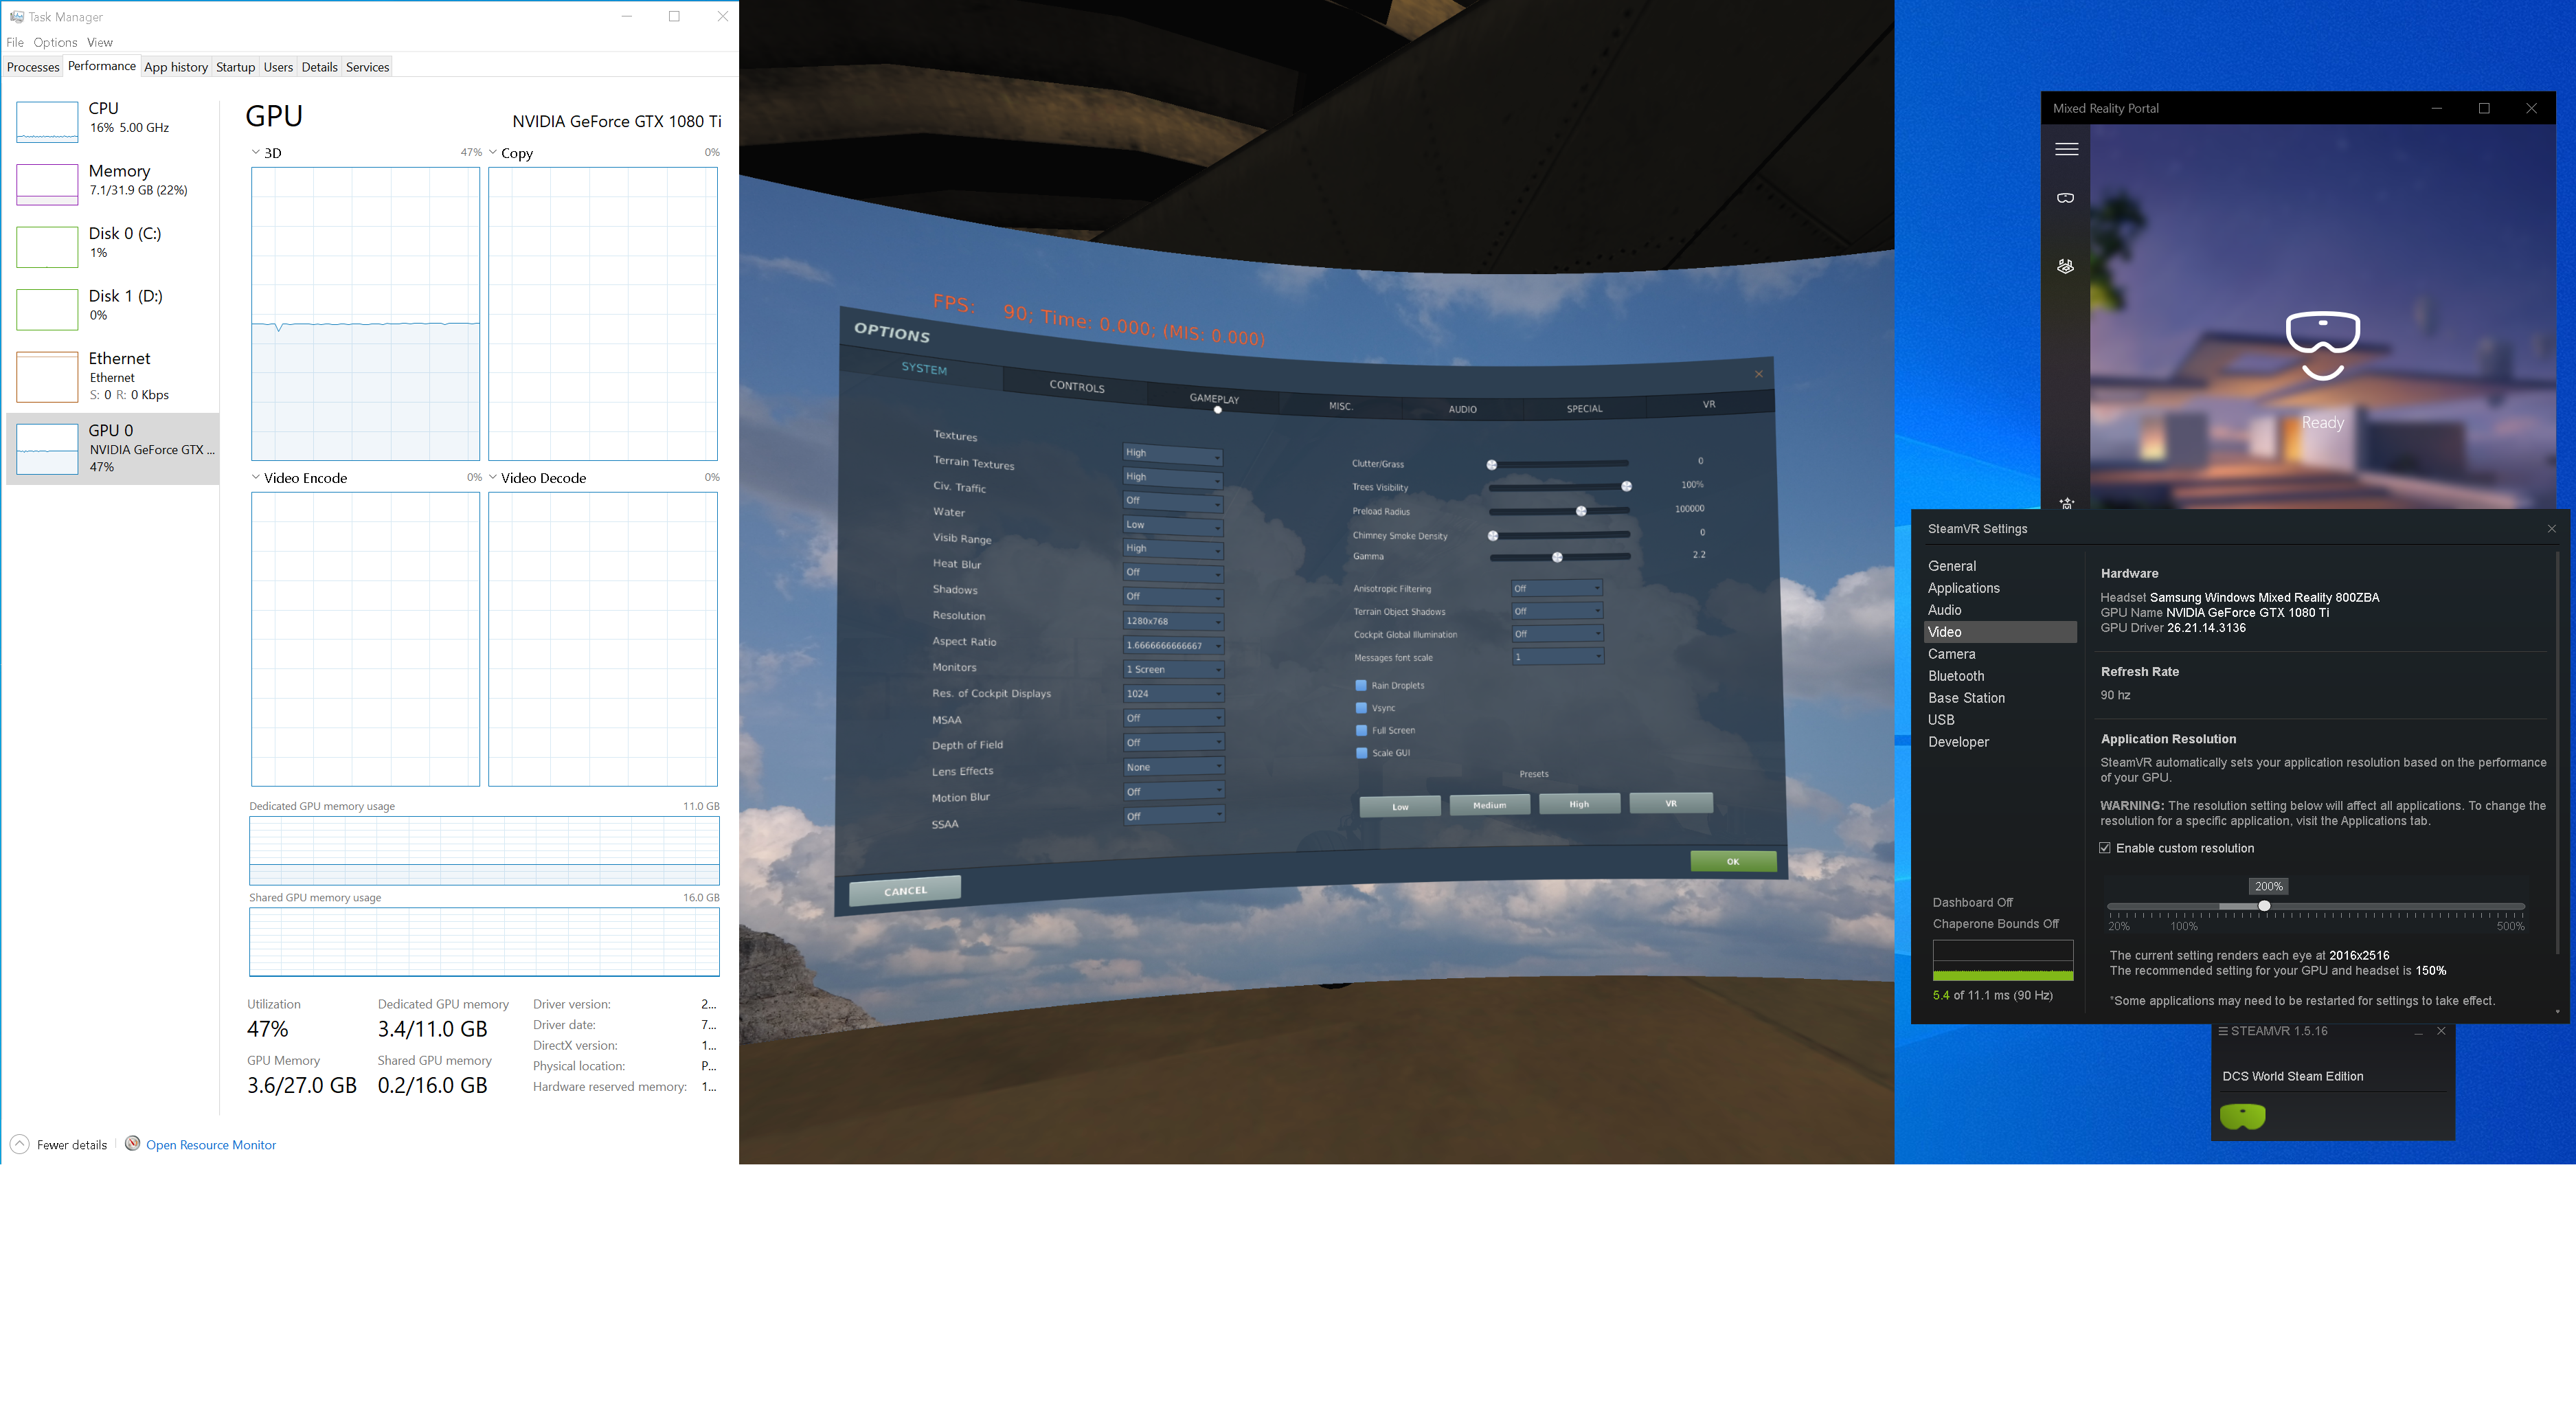Click the green headset status icon in SteamVR
Viewport: 2576px width, 1411px height.
(2242, 1116)
